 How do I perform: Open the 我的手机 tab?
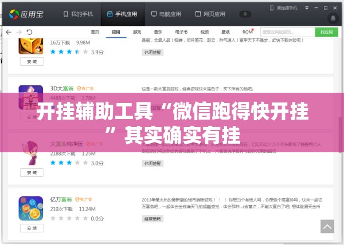coord(78,14)
